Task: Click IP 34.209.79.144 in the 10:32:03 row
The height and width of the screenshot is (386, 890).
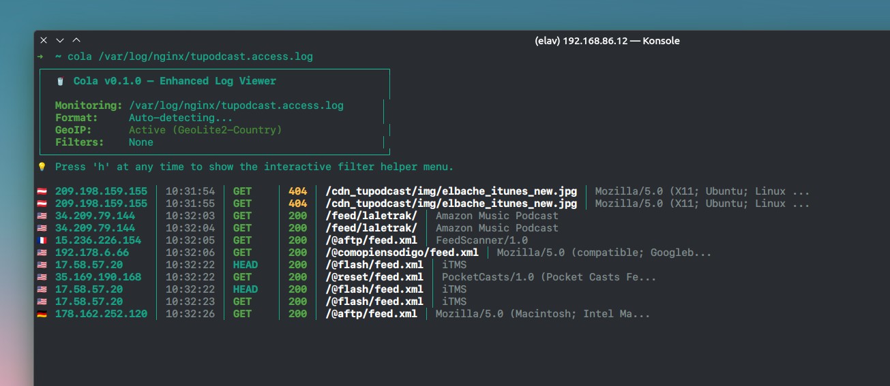Action: point(95,216)
